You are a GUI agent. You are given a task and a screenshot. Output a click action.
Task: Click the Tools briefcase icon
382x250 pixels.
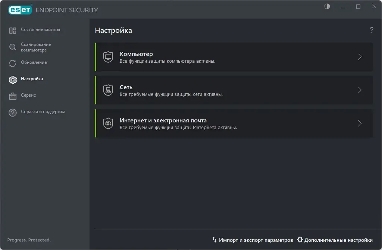coord(13,96)
